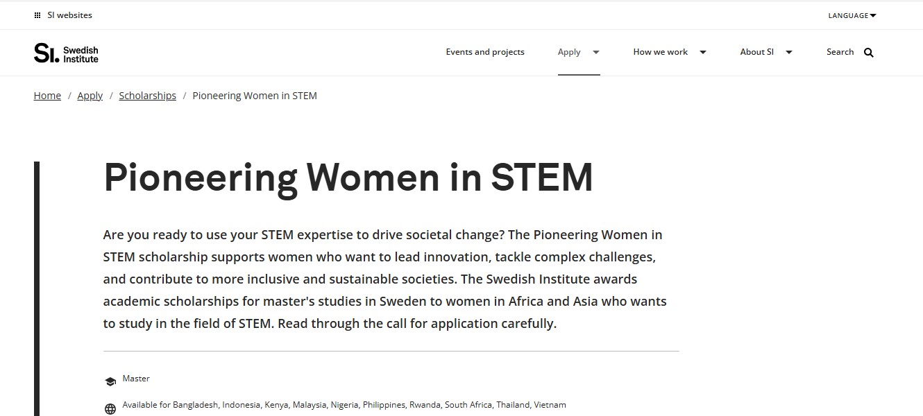
Task: Go to Home breadcrumb link
Action: pyautogui.click(x=47, y=96)
